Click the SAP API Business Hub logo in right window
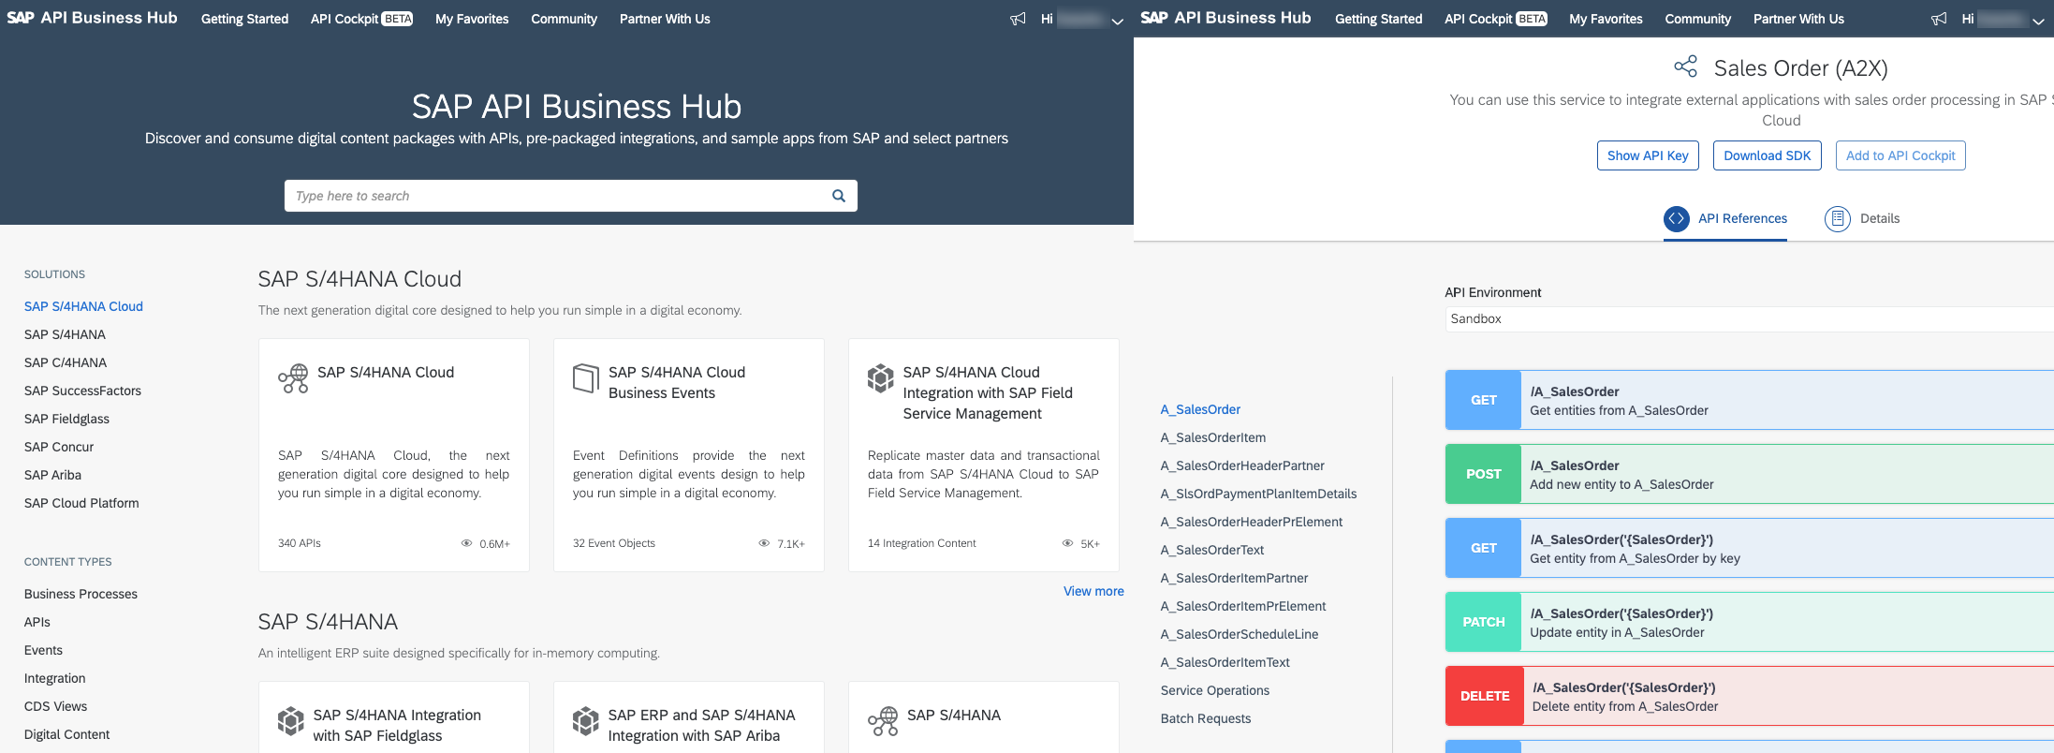Screen dimensions: 2054x753 coord(1225,18)
